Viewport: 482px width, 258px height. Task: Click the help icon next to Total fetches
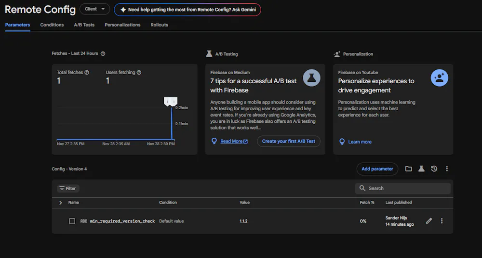point(87,73)
